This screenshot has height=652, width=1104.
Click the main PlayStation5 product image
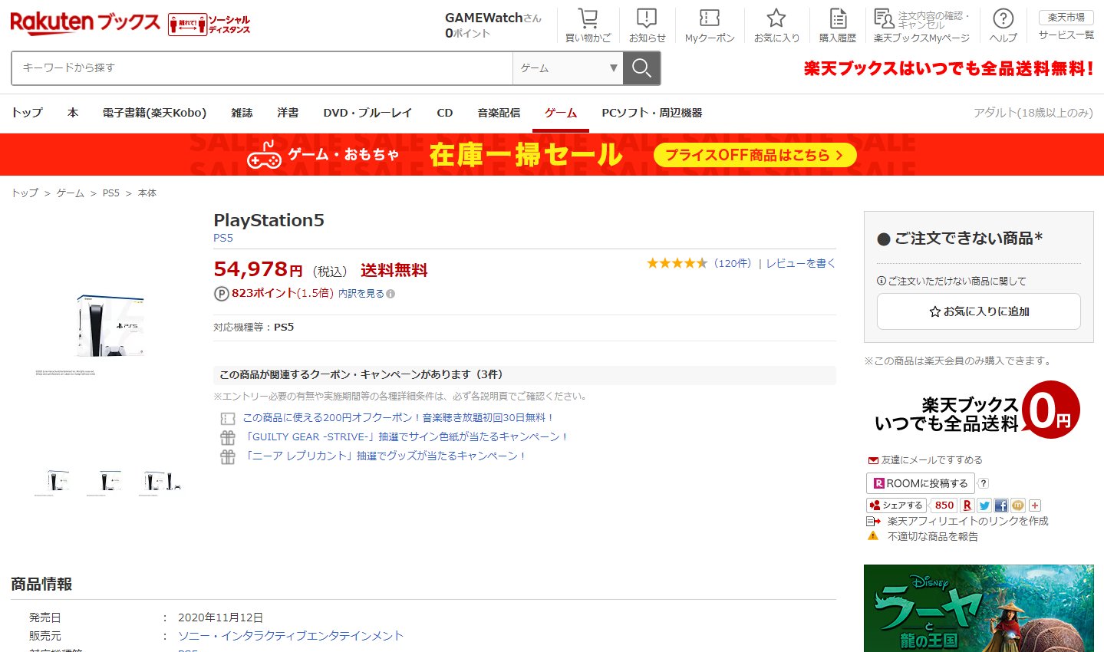tap(111, 326)
